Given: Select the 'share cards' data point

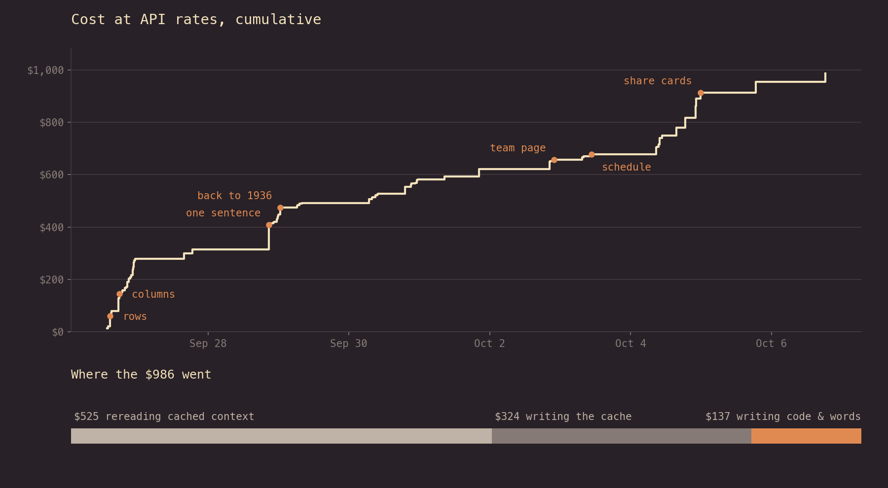Looking at the screenshot, I should click(x=701, y=93).
